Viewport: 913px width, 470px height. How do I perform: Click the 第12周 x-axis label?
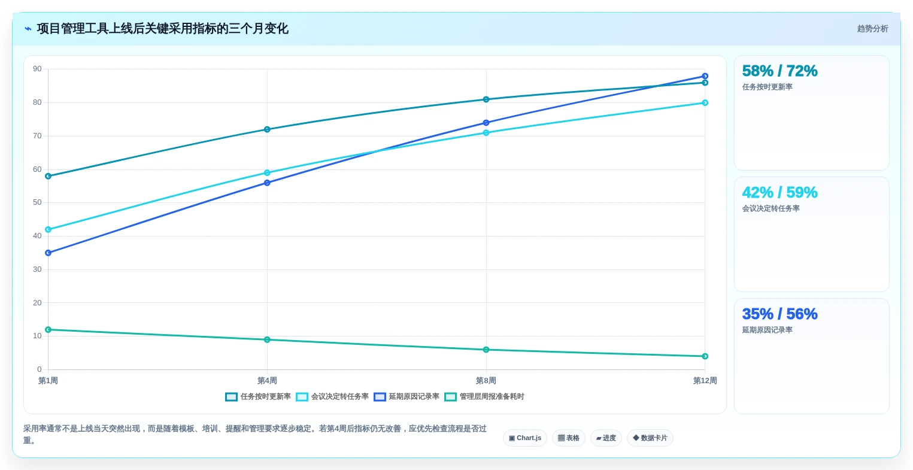pos(705,381)
